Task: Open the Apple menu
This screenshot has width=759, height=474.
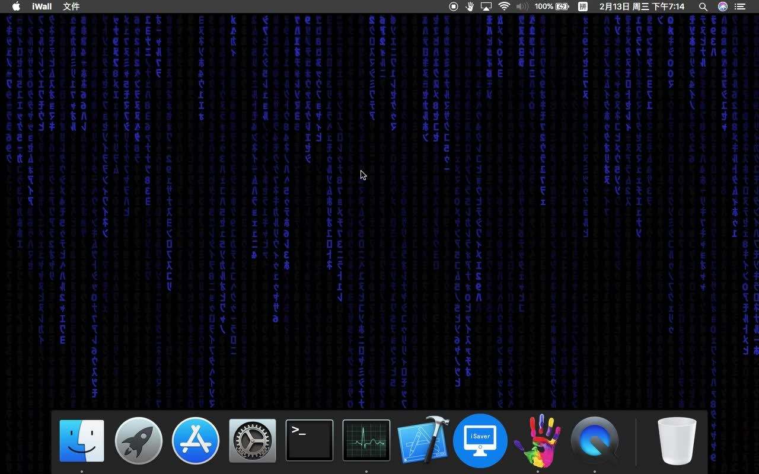Action: coord(16,7)
